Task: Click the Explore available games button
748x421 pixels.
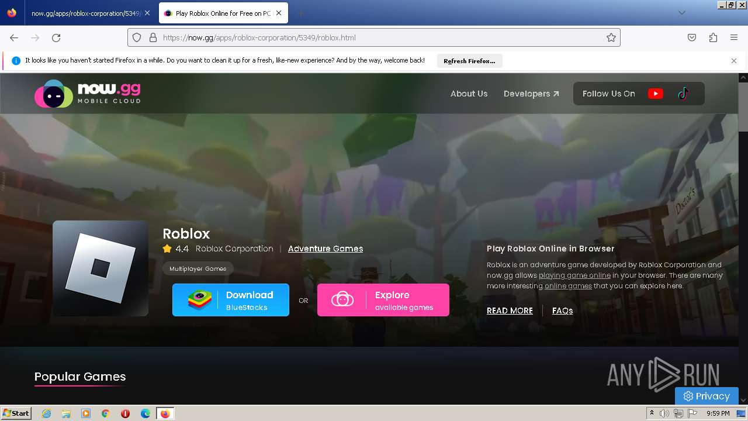Action: (383, 300)
